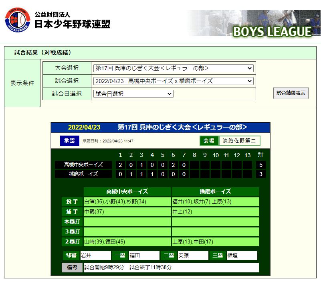This screenshot has height=282, width=321.
Task: Open the 大会選択 tournament dropdown
Action: [173, 68]
